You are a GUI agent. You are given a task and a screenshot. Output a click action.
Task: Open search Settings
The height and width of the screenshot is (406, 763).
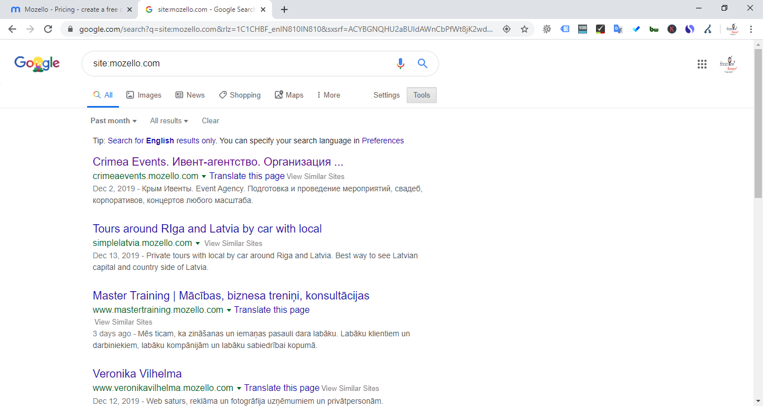click(387, 95)
